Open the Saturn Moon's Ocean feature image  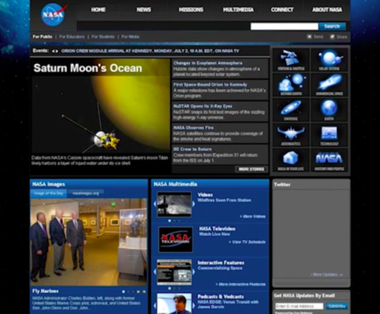pos(101,106)
